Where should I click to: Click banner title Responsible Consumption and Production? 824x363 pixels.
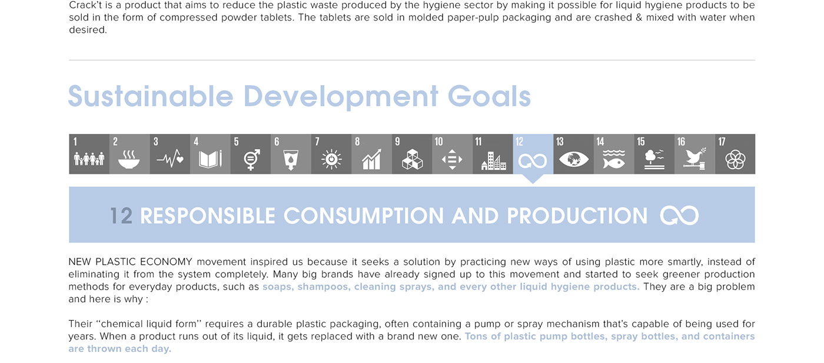pos(394,216)
